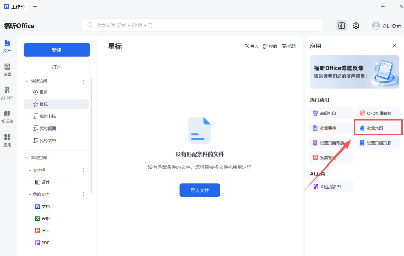Click the AI工具 heading

tap(317, 174)
